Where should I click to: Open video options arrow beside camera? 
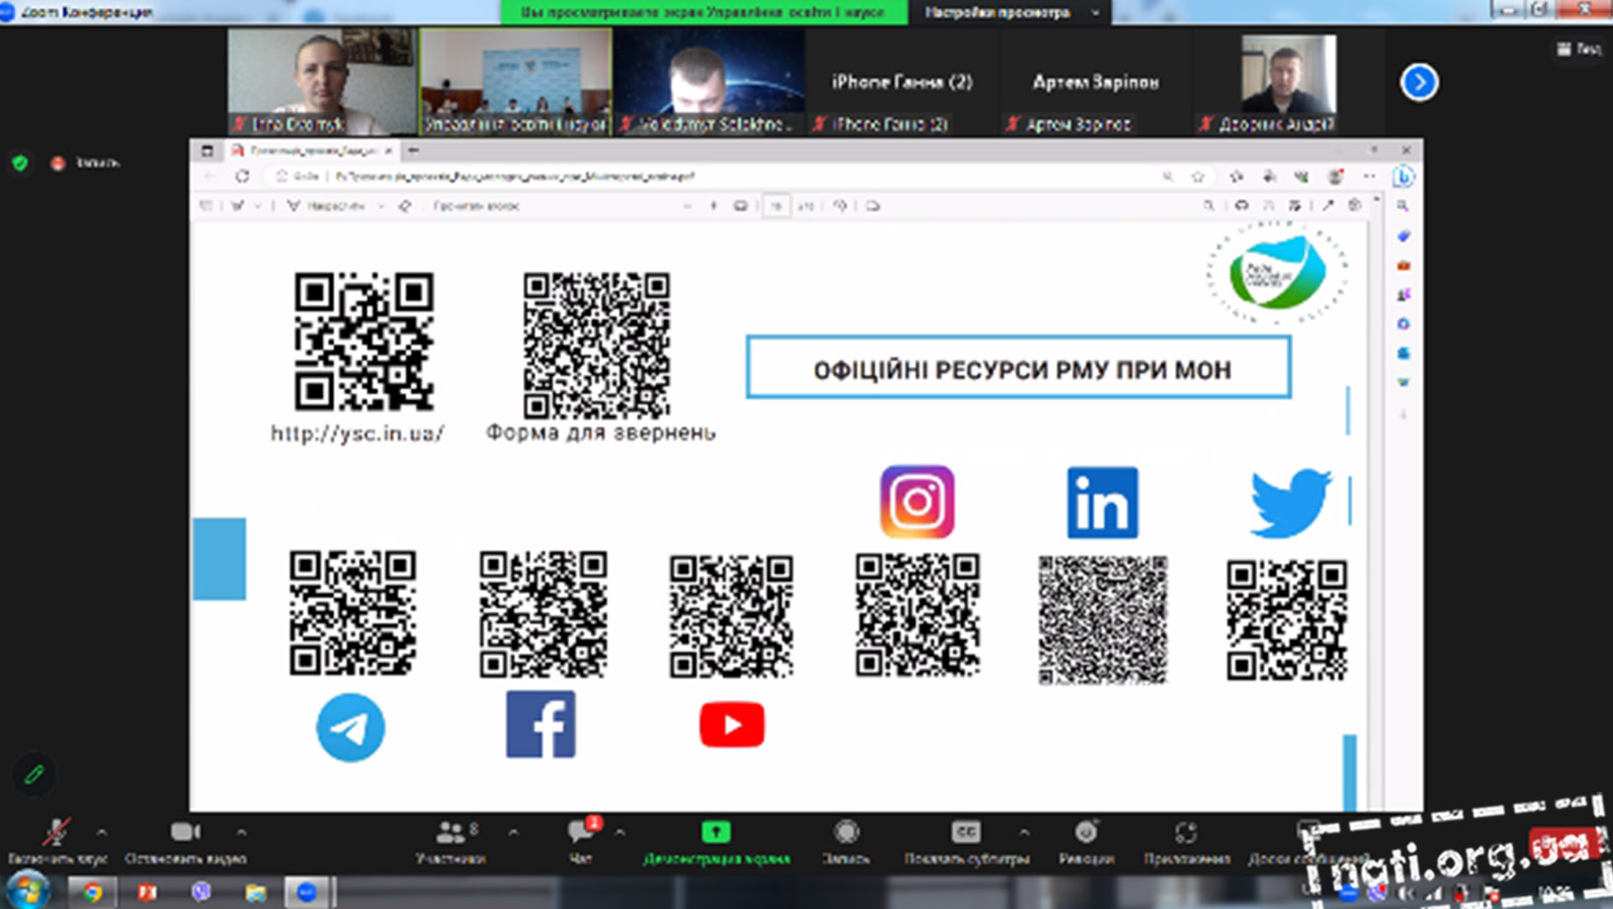tap(241, 832)
